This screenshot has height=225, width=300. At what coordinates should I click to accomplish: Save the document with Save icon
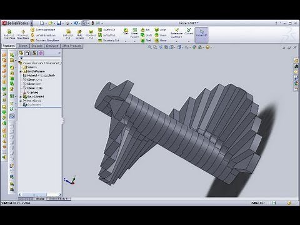[59, 23]
